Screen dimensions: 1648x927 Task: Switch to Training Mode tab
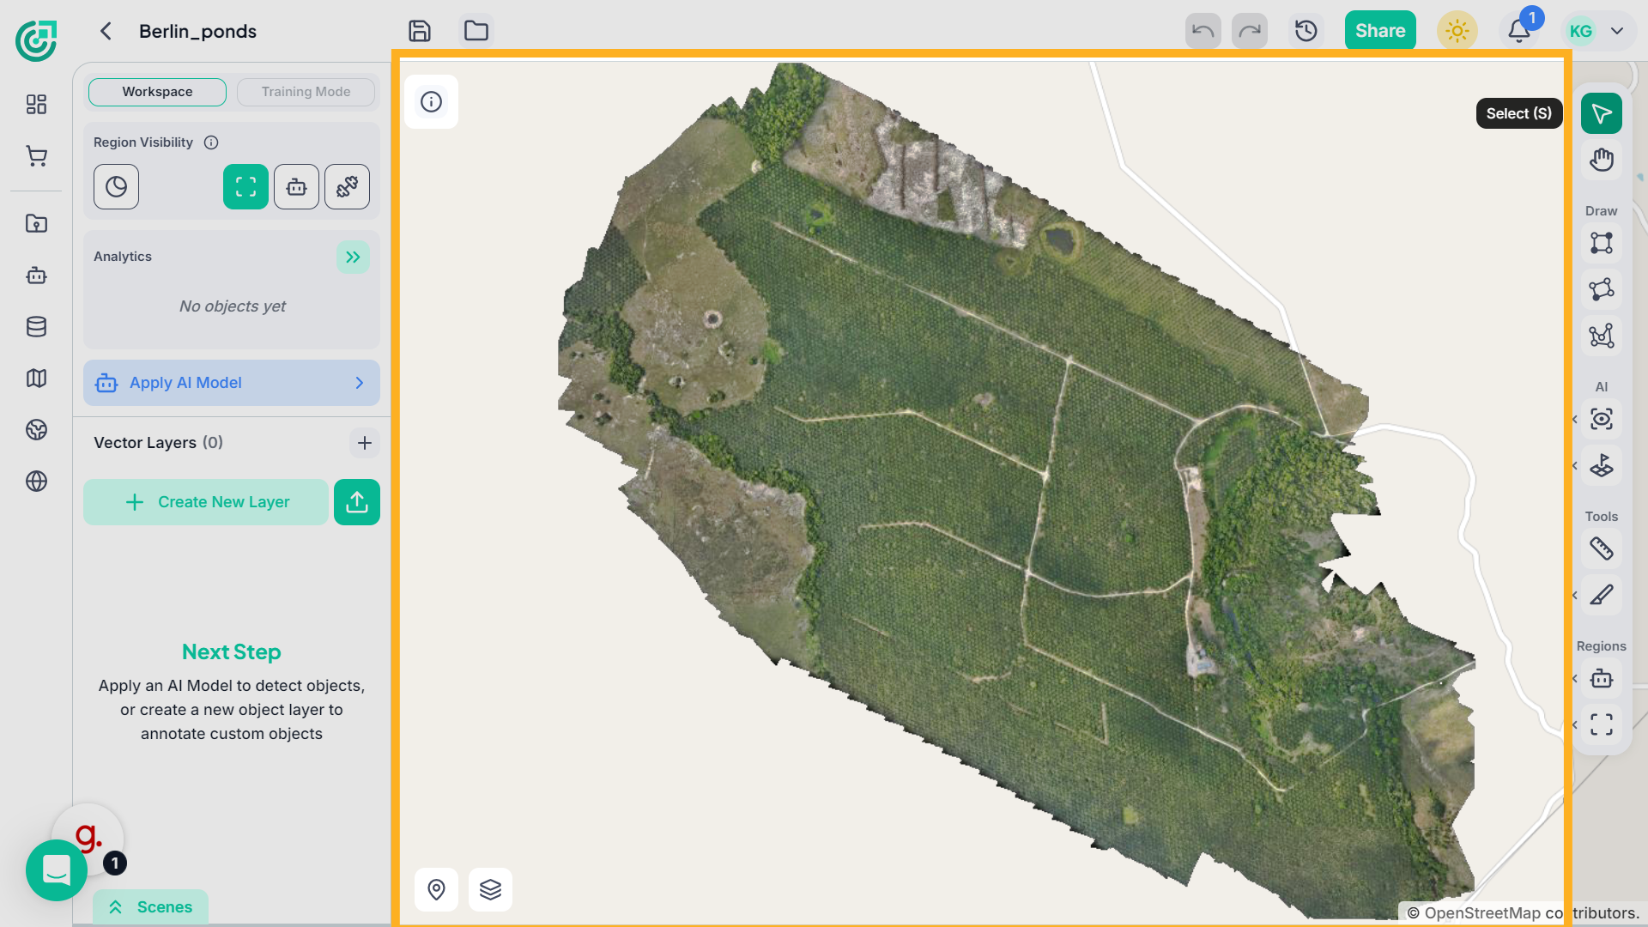[x=306, y=92]
